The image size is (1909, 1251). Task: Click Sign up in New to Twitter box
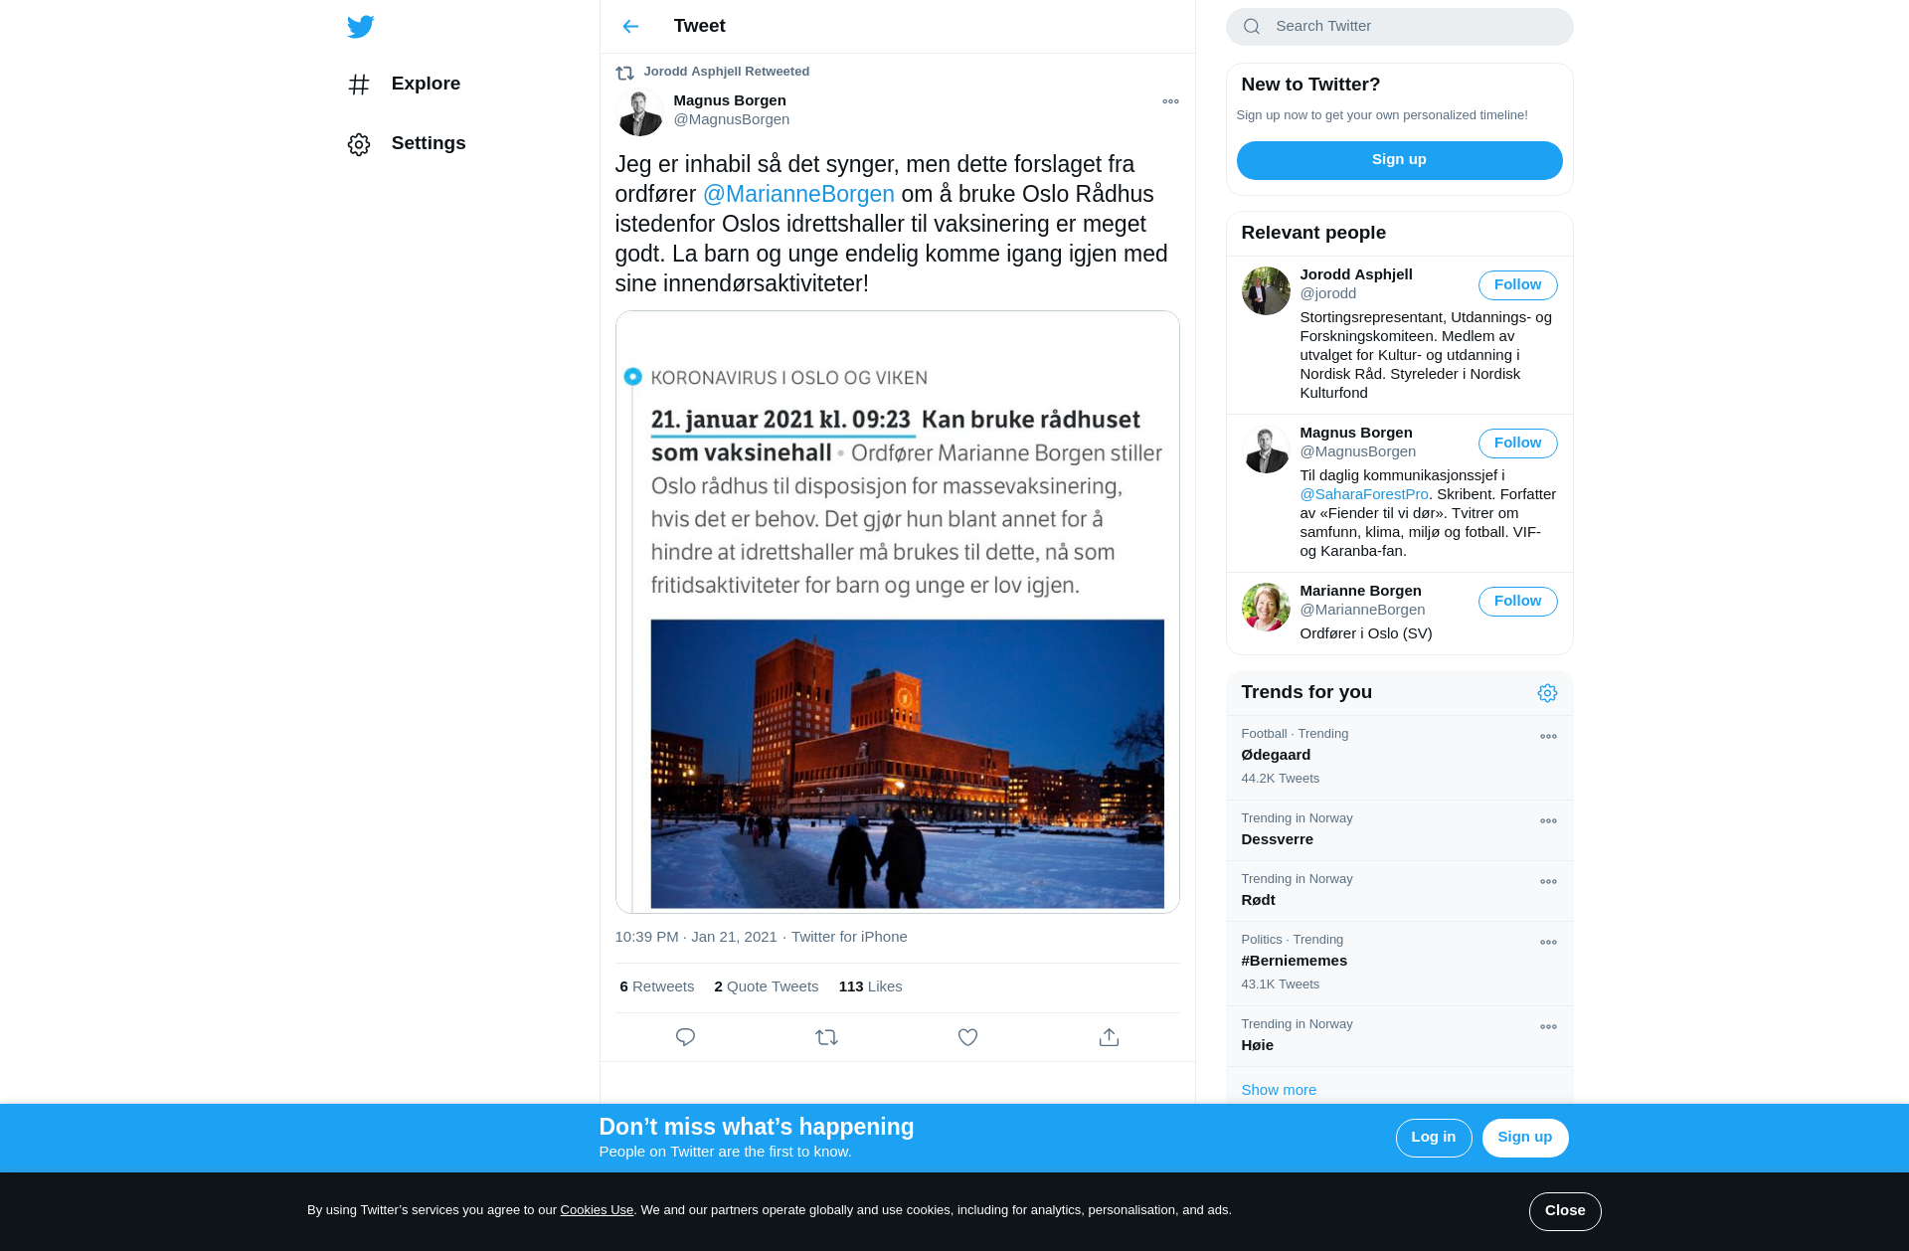[x=1399, y=160]
